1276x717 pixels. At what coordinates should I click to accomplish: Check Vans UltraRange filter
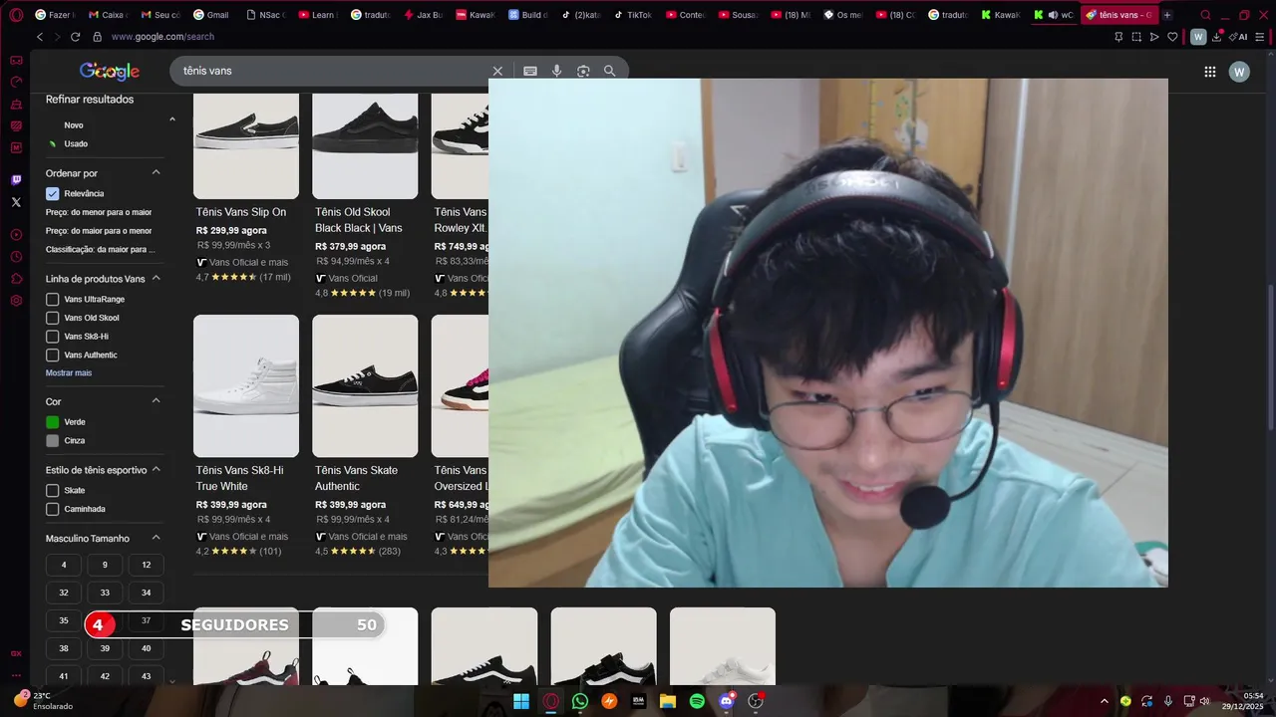[53, 299]
